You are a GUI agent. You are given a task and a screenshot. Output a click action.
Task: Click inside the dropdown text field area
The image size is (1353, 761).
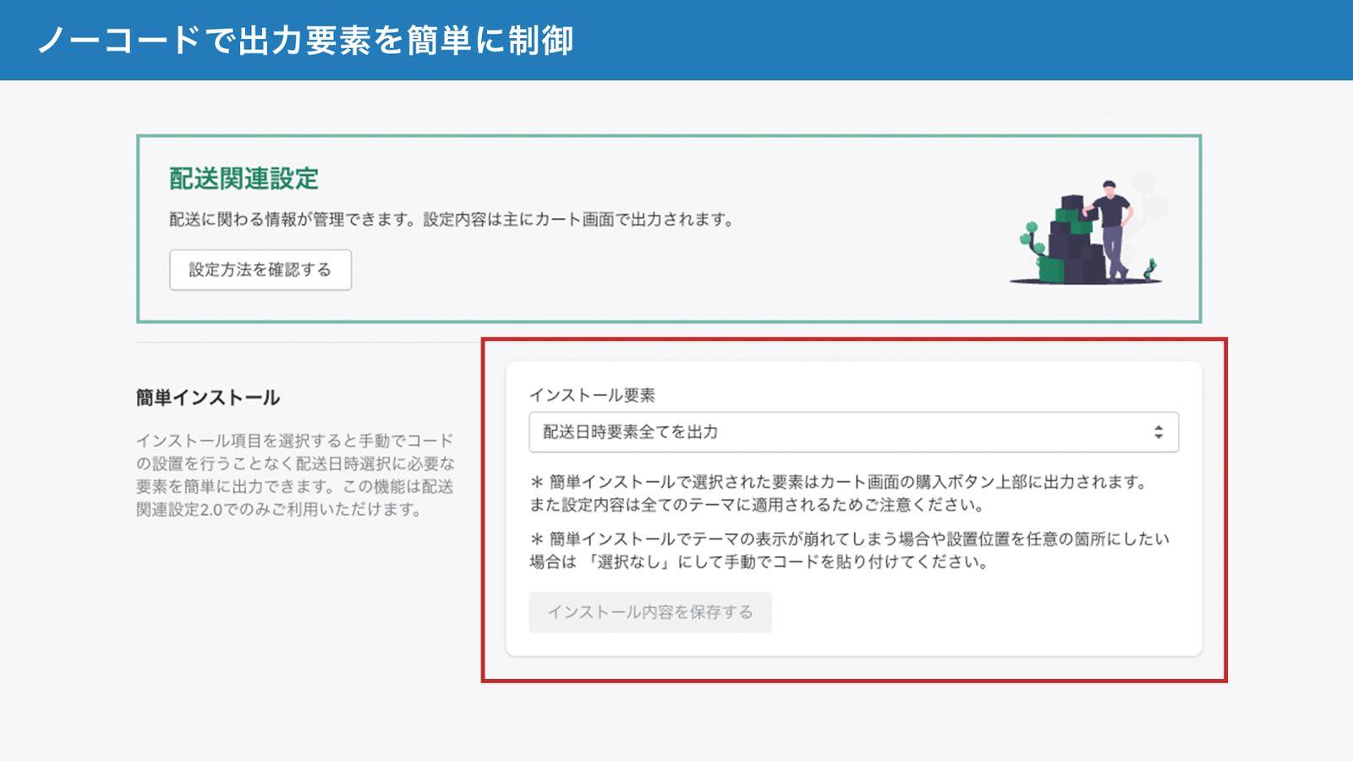761,432
